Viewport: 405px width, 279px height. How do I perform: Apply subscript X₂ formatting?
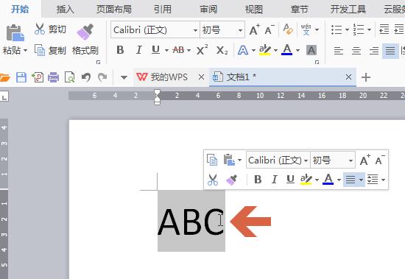click(222, 50)
